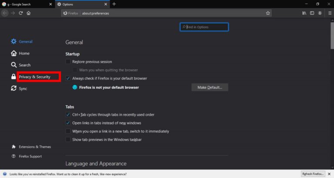Select the Sync category in sidebar
Viewport: 334px width, 178px height.
click(x=23, y=88)
